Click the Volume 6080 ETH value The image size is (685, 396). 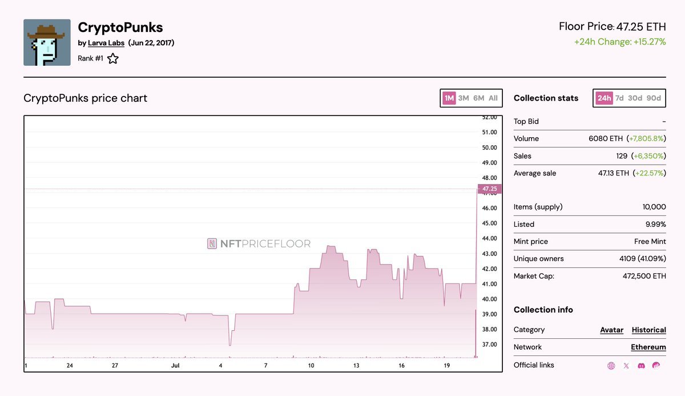[606, 138]
